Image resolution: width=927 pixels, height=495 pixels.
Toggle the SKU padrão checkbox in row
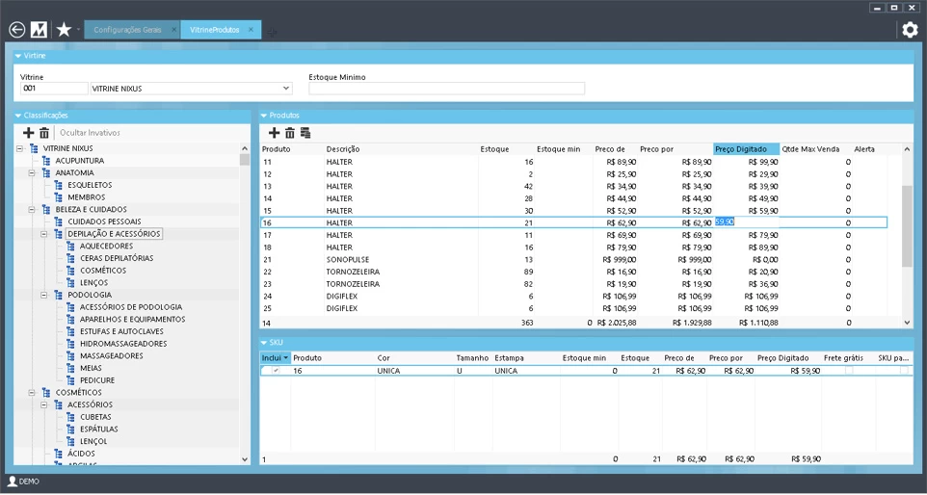coord(904,371)
